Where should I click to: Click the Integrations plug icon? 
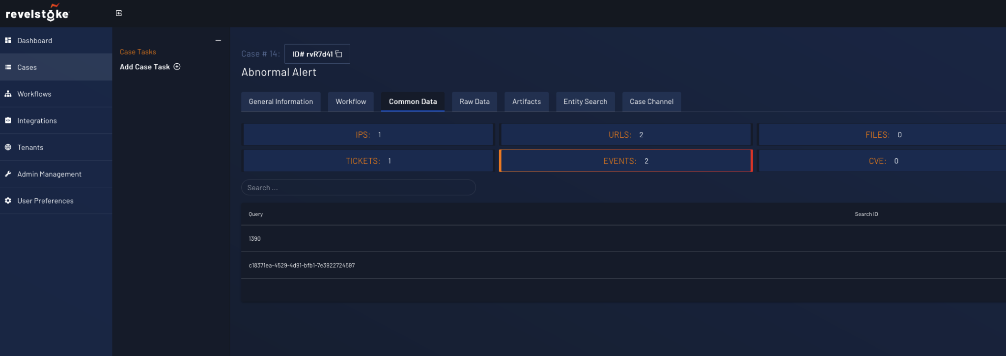point(8,121)
